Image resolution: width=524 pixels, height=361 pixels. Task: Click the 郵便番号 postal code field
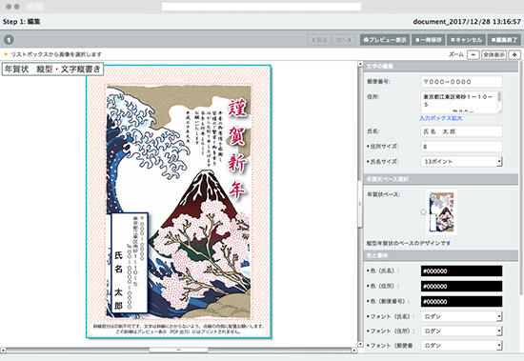coord(461,82)
